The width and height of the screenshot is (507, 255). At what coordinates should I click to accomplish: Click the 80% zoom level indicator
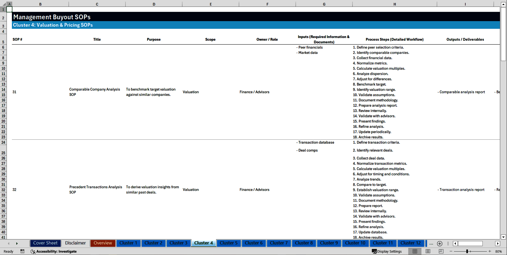coord(499,251)
